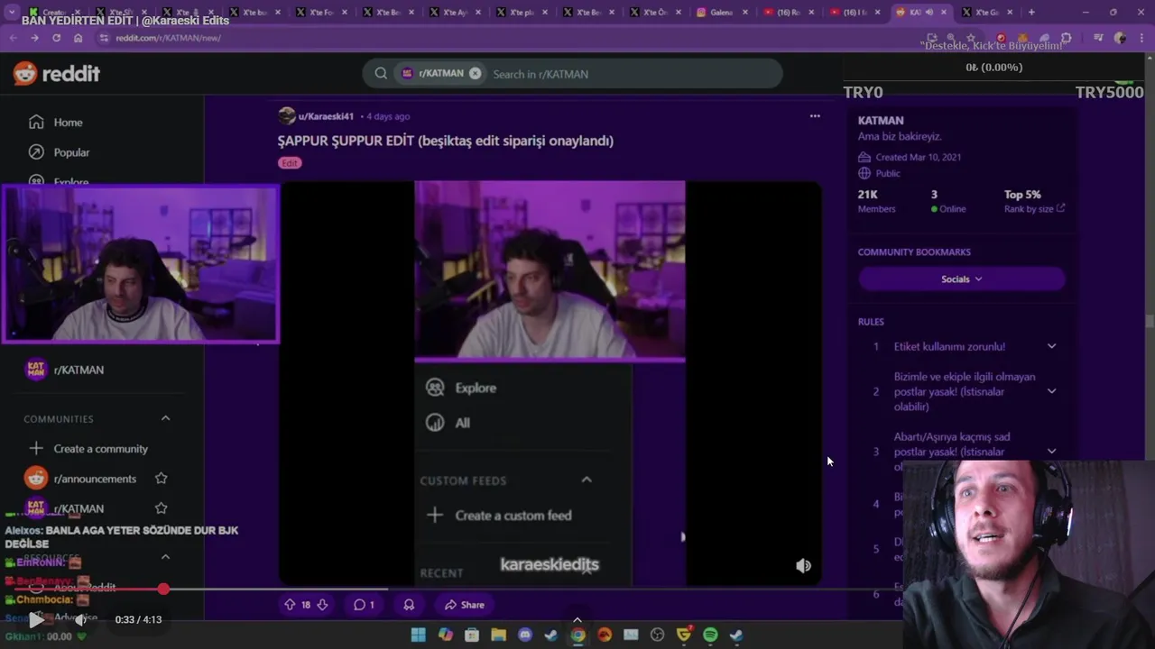Open OBS Studio from the taskbar
This screenshot has width=1155, height=649.
pyautogui.click(x=657, y=635)
